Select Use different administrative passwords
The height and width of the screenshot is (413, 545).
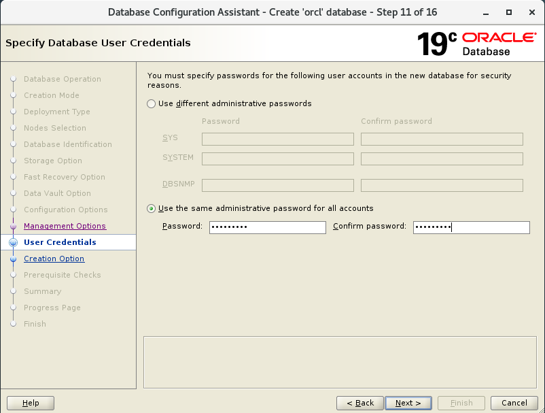(151, 104)
